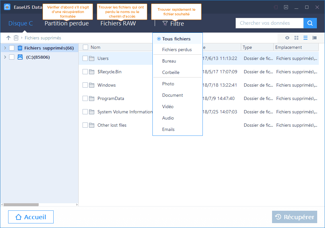Open the Filtre dropdown
Image resolution: width=325 pixels, height=228 pixels.
173,23
